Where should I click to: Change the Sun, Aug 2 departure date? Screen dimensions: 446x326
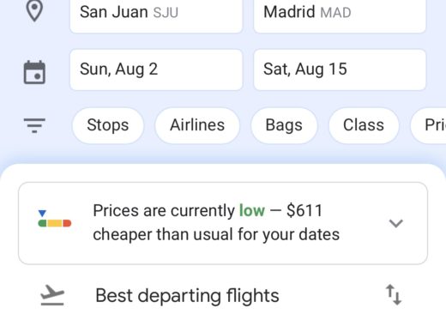[x=156, y=69]
